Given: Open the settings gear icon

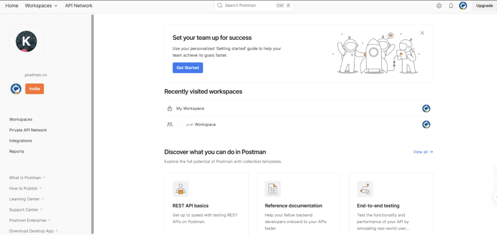Looking at the screenshot, I should 439,6.
